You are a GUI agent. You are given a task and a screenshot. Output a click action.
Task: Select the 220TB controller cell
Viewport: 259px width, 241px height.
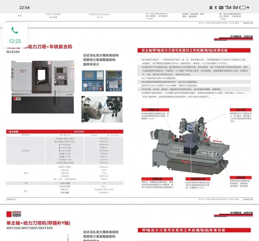click(94, 135)
